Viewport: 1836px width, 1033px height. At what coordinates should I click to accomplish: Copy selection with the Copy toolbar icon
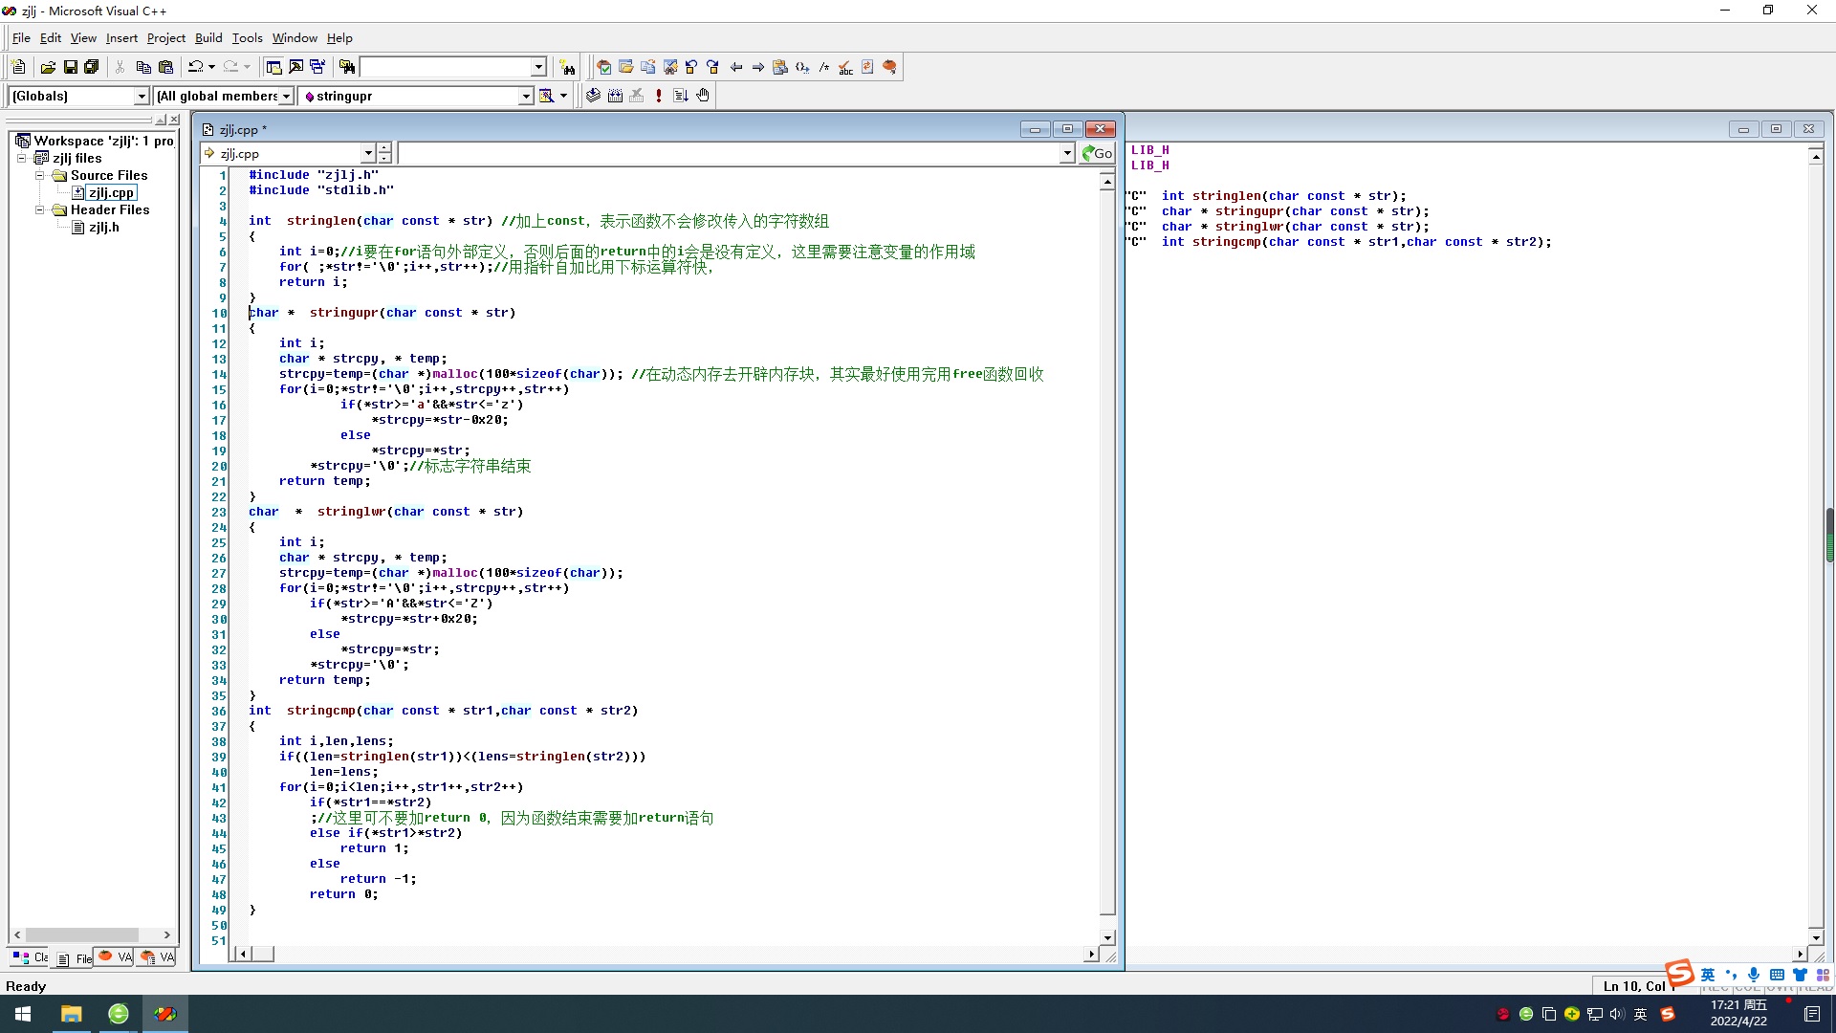pyautogui.click(x=143, y=67)
